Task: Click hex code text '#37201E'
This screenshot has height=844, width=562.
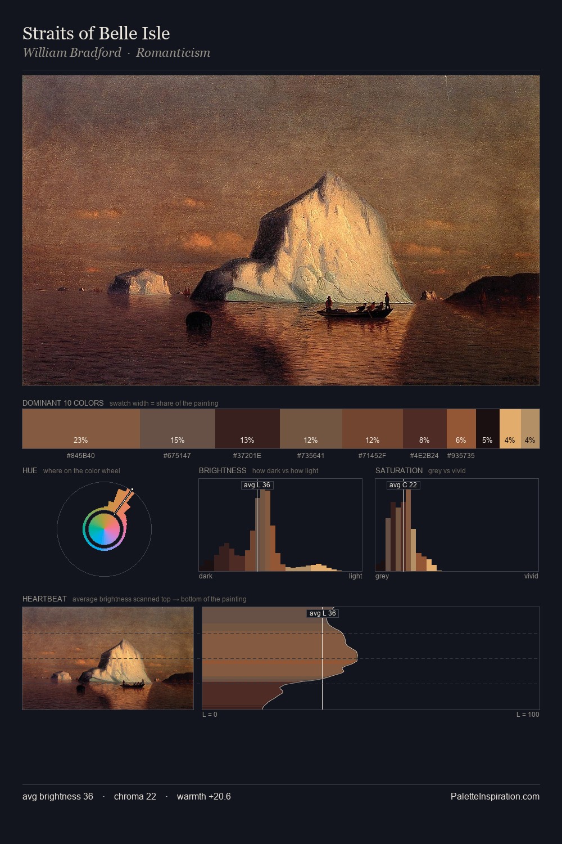Action: (x=247, y=456)
